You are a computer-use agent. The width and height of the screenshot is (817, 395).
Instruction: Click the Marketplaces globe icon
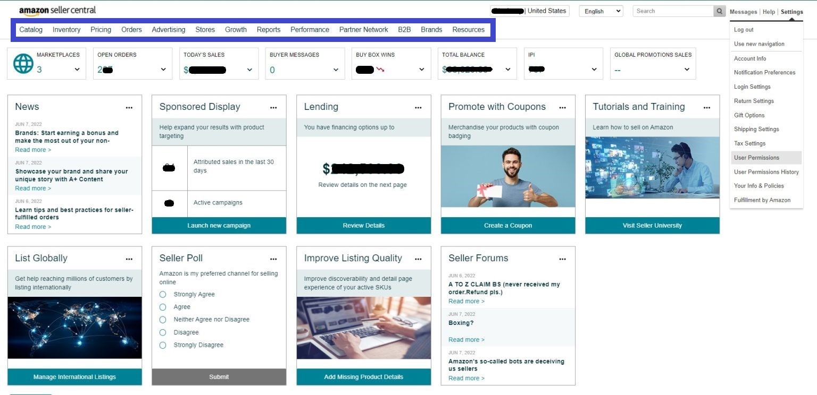(23, 64)
